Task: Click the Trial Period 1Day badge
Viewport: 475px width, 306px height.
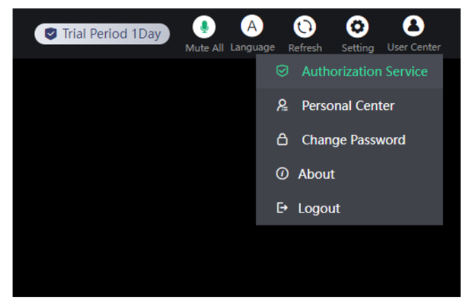Action: click(x=102, y=34)
